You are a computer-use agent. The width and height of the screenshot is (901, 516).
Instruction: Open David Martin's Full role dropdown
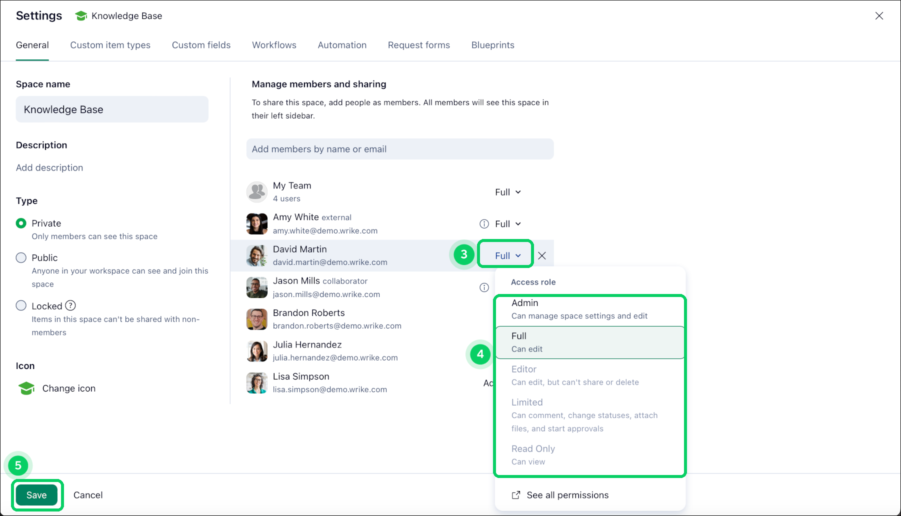tap(505, 255)
